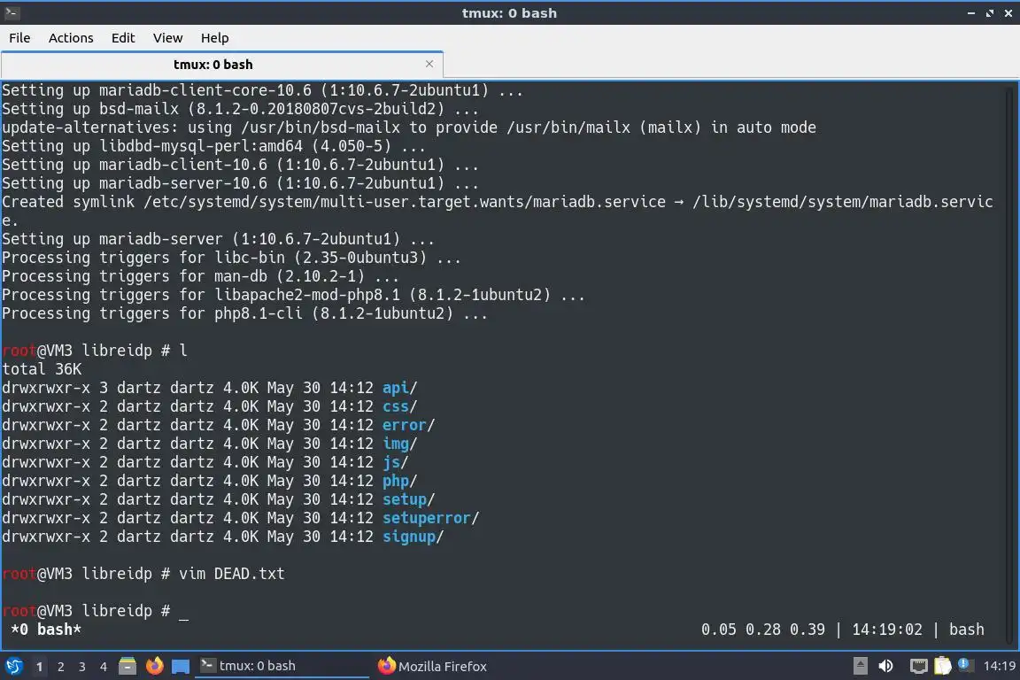This screenshot has width=1020, height=680.
Task: Click the 'css/' directory name
Action: 400,406
